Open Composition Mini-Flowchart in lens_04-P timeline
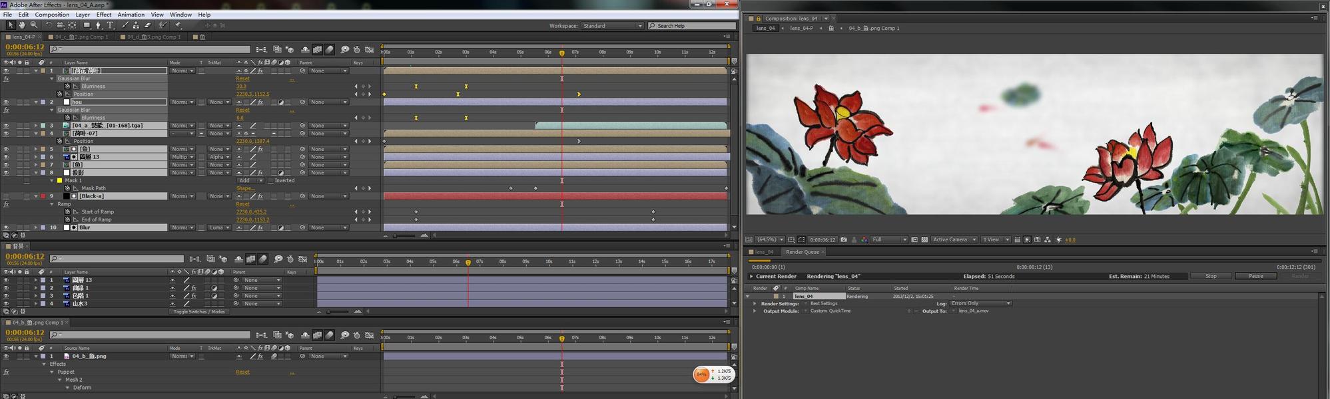The width and height of the screenshot is (1330, 399). [261, 50]
